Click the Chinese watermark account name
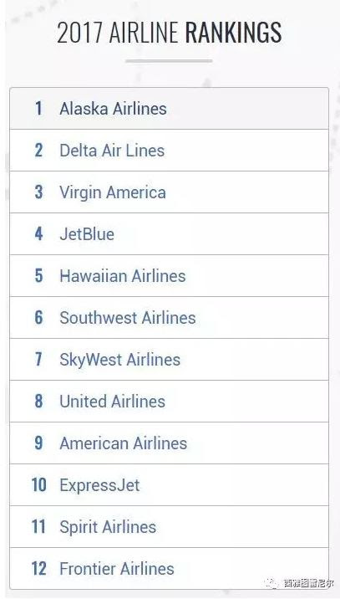Image resolution: width=340 pixels, height=599 pixels. click(x=308, y=584)
